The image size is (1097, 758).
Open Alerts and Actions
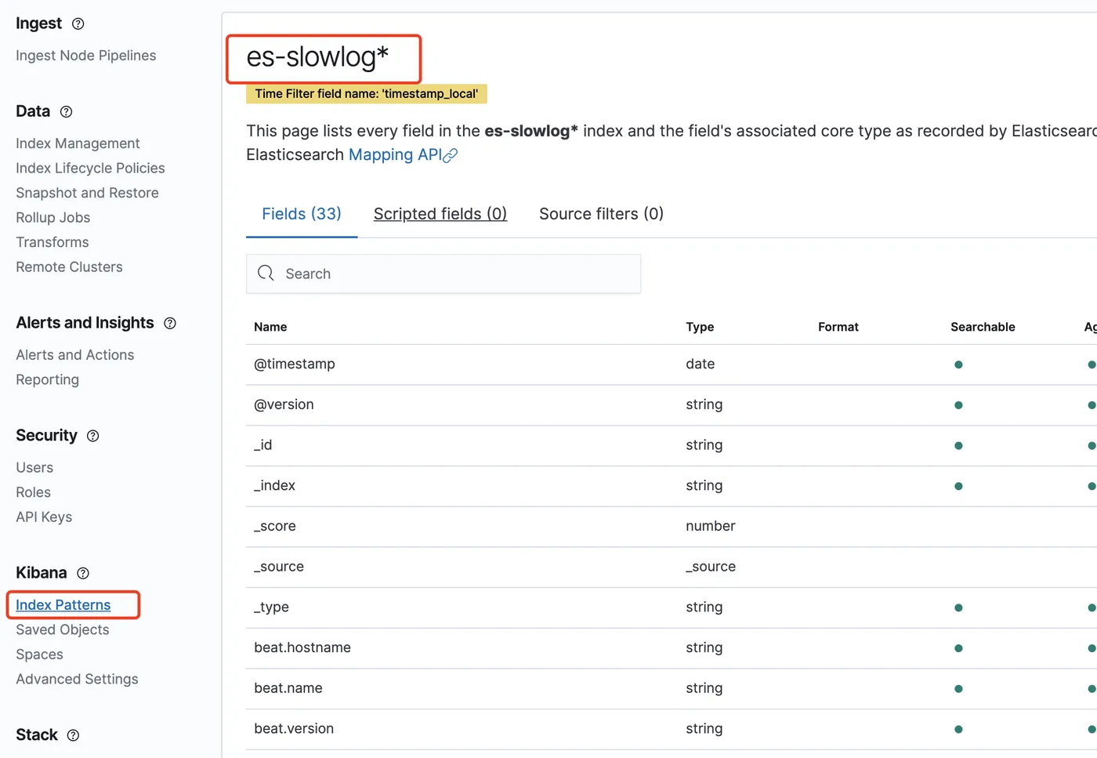(75, 355)
